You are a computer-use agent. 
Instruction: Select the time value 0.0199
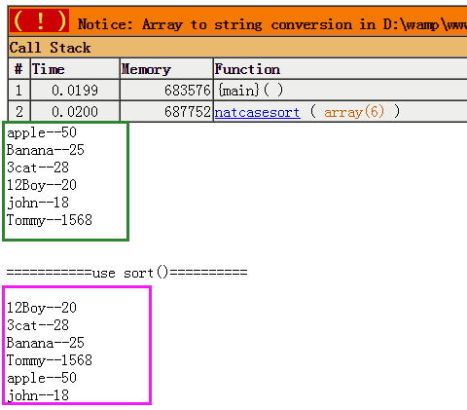[75, 91]
